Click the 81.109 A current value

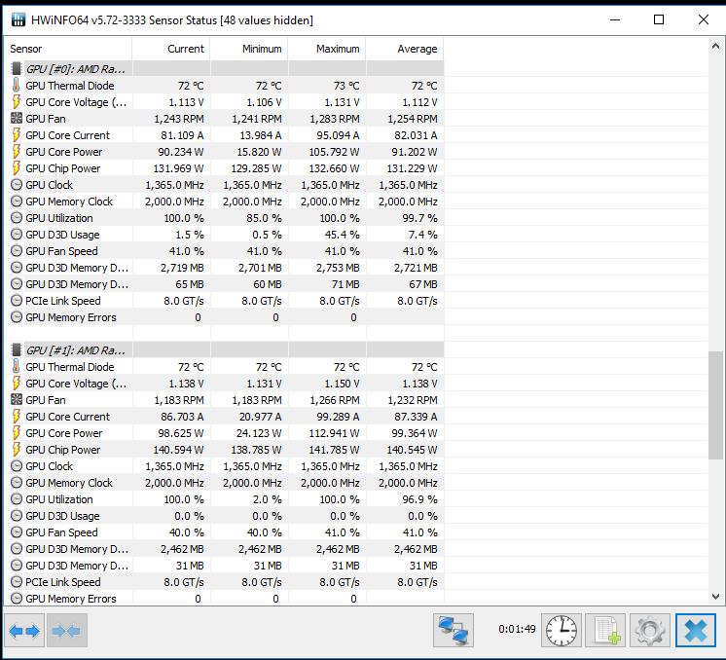coord(182,135)
